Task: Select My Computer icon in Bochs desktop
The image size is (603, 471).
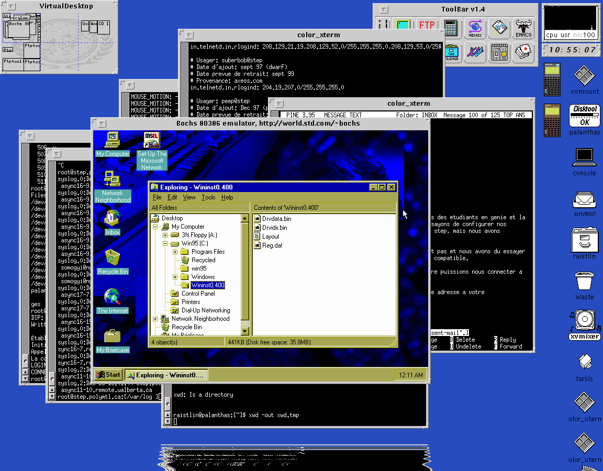Action: tap(113, 144)
